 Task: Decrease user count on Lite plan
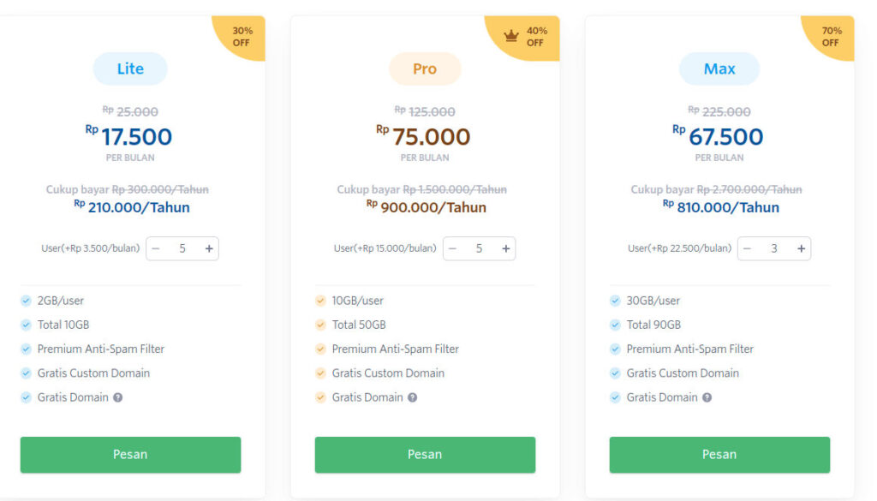coord(156,248)
